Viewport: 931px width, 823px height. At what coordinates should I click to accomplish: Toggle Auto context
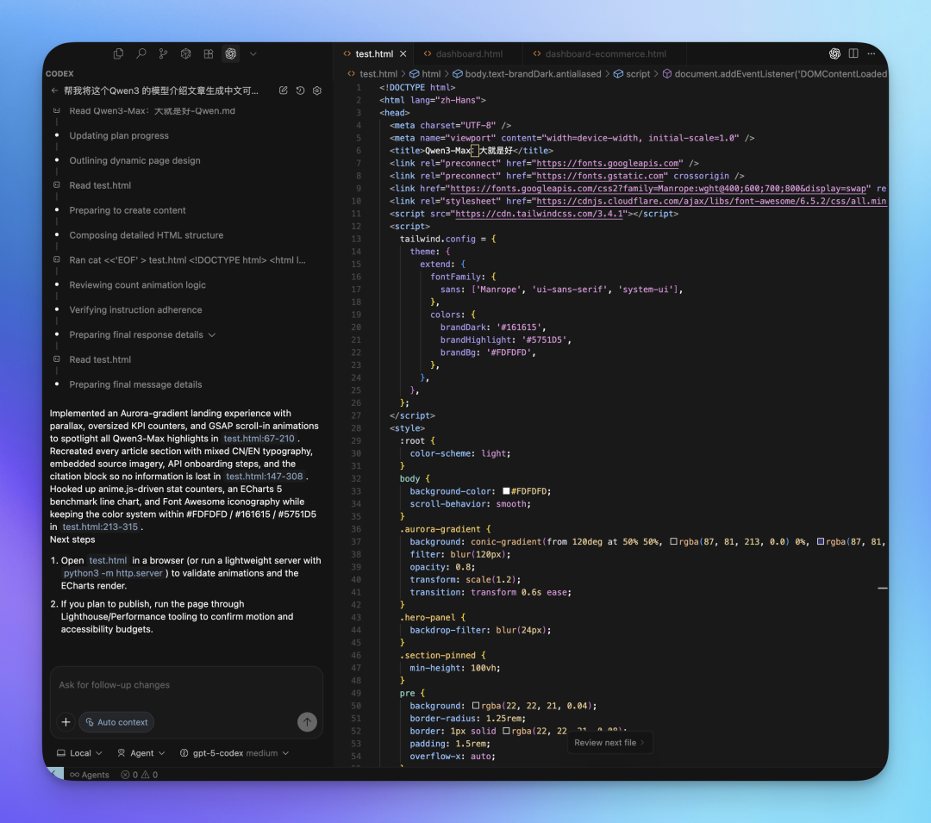point(117,722)
